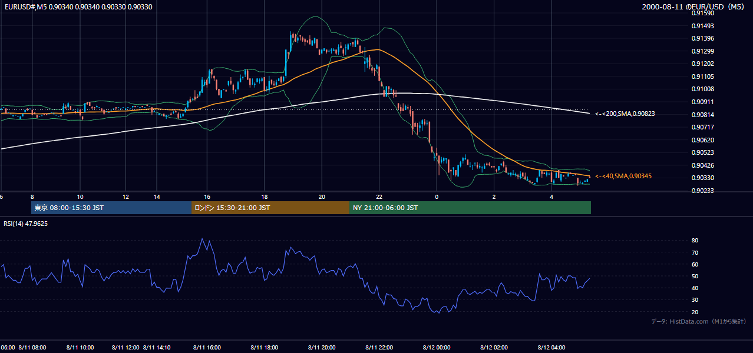Click the RSI scale value 20
The width and height of the screenshot is (753, 353).
[x=695, y=312]
